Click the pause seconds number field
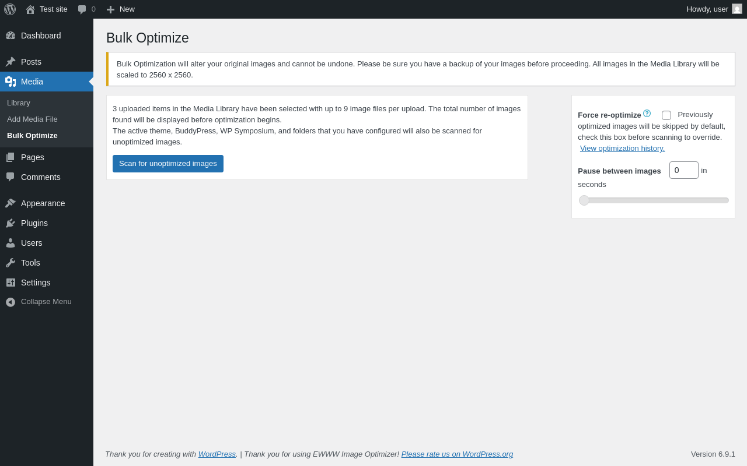This screenshot has width=747, height=466. pos(683,170)
